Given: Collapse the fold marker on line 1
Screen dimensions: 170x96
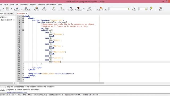Looking at the screenshot, I should pyautogui.click(x=23, y=16).
